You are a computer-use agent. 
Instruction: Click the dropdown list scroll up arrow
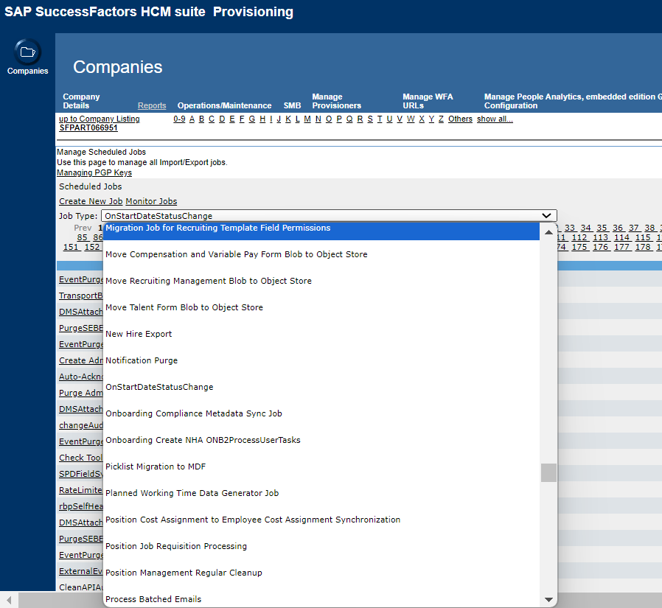click(x=548, y=232)
